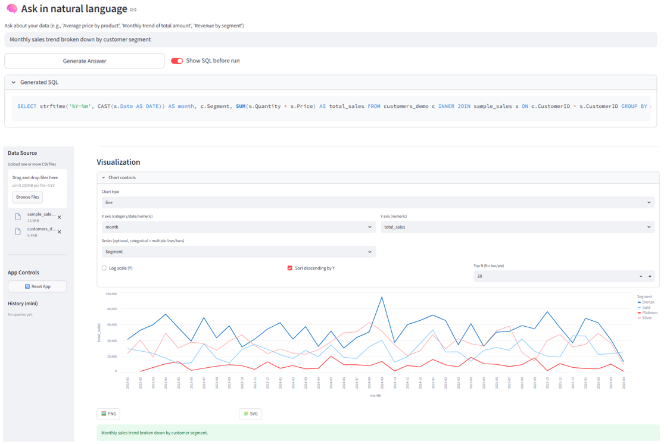
Task: Click the Top N number field showing 20
Action: [554, 276]
